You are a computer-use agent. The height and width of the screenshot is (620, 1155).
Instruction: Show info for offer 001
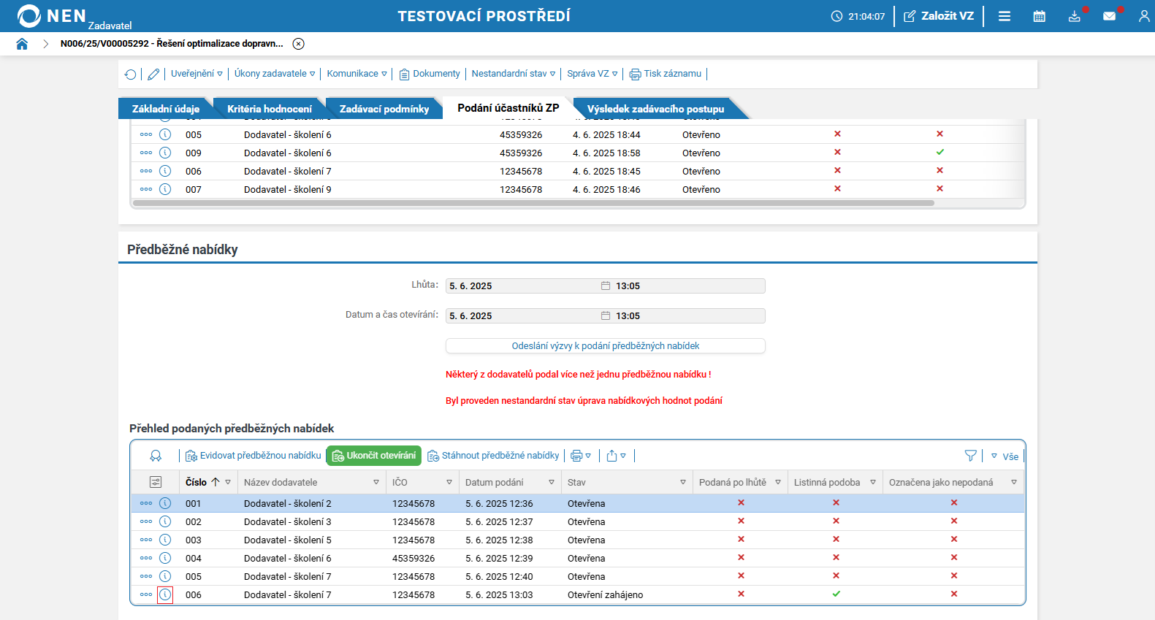click(x=165, y=503)
